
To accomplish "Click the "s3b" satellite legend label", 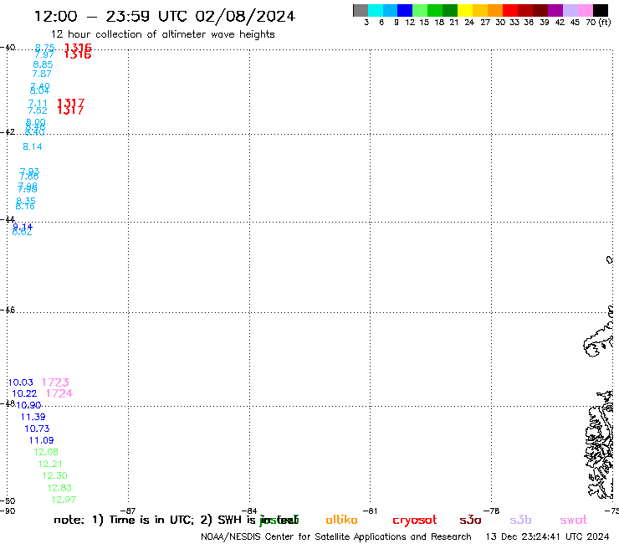I will click(x=520, y=520).
